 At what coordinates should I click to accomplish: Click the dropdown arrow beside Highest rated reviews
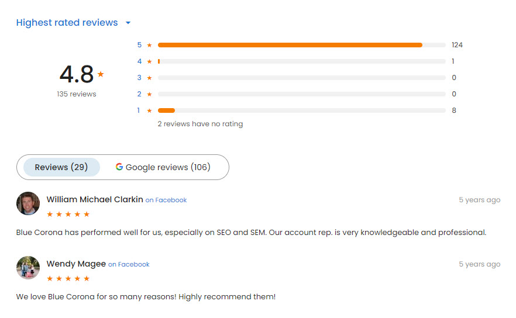coord(128,23)
